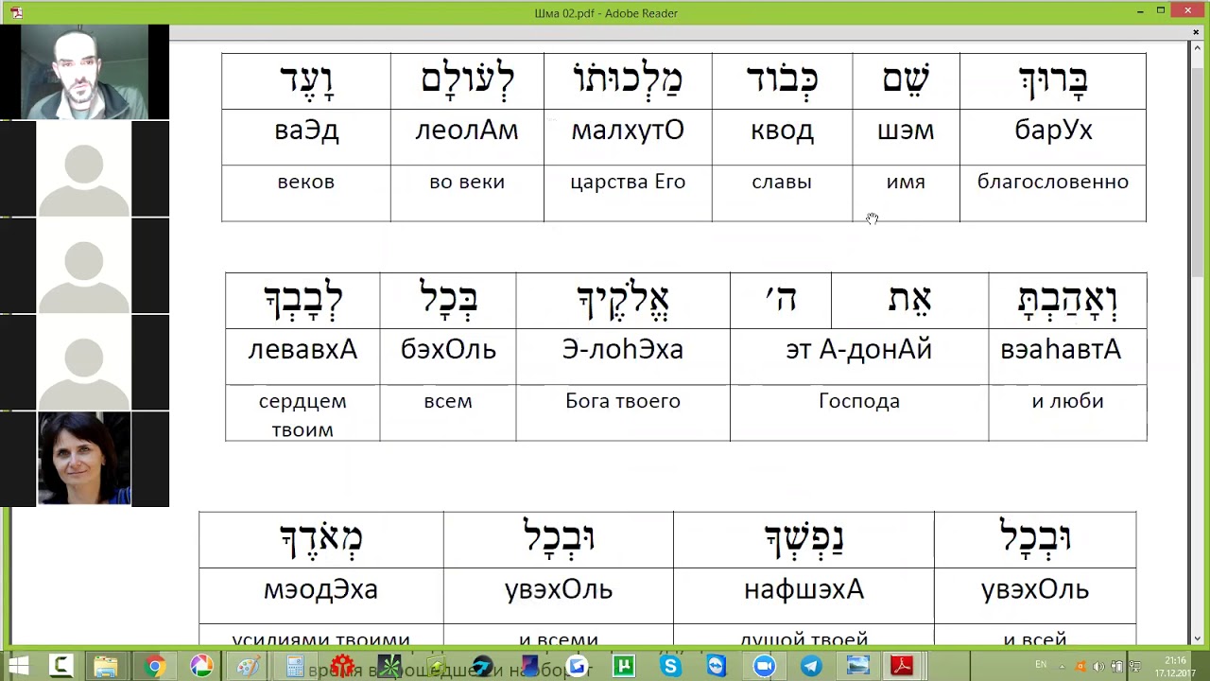Click the translation 'Бога твоего'
Image resolution: width=1210 pixels, height=681 pixels.
623,401
